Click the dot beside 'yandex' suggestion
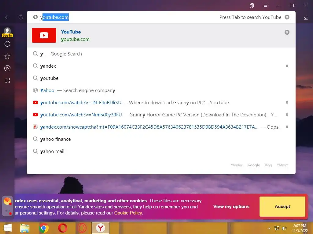 coord(287,66)
